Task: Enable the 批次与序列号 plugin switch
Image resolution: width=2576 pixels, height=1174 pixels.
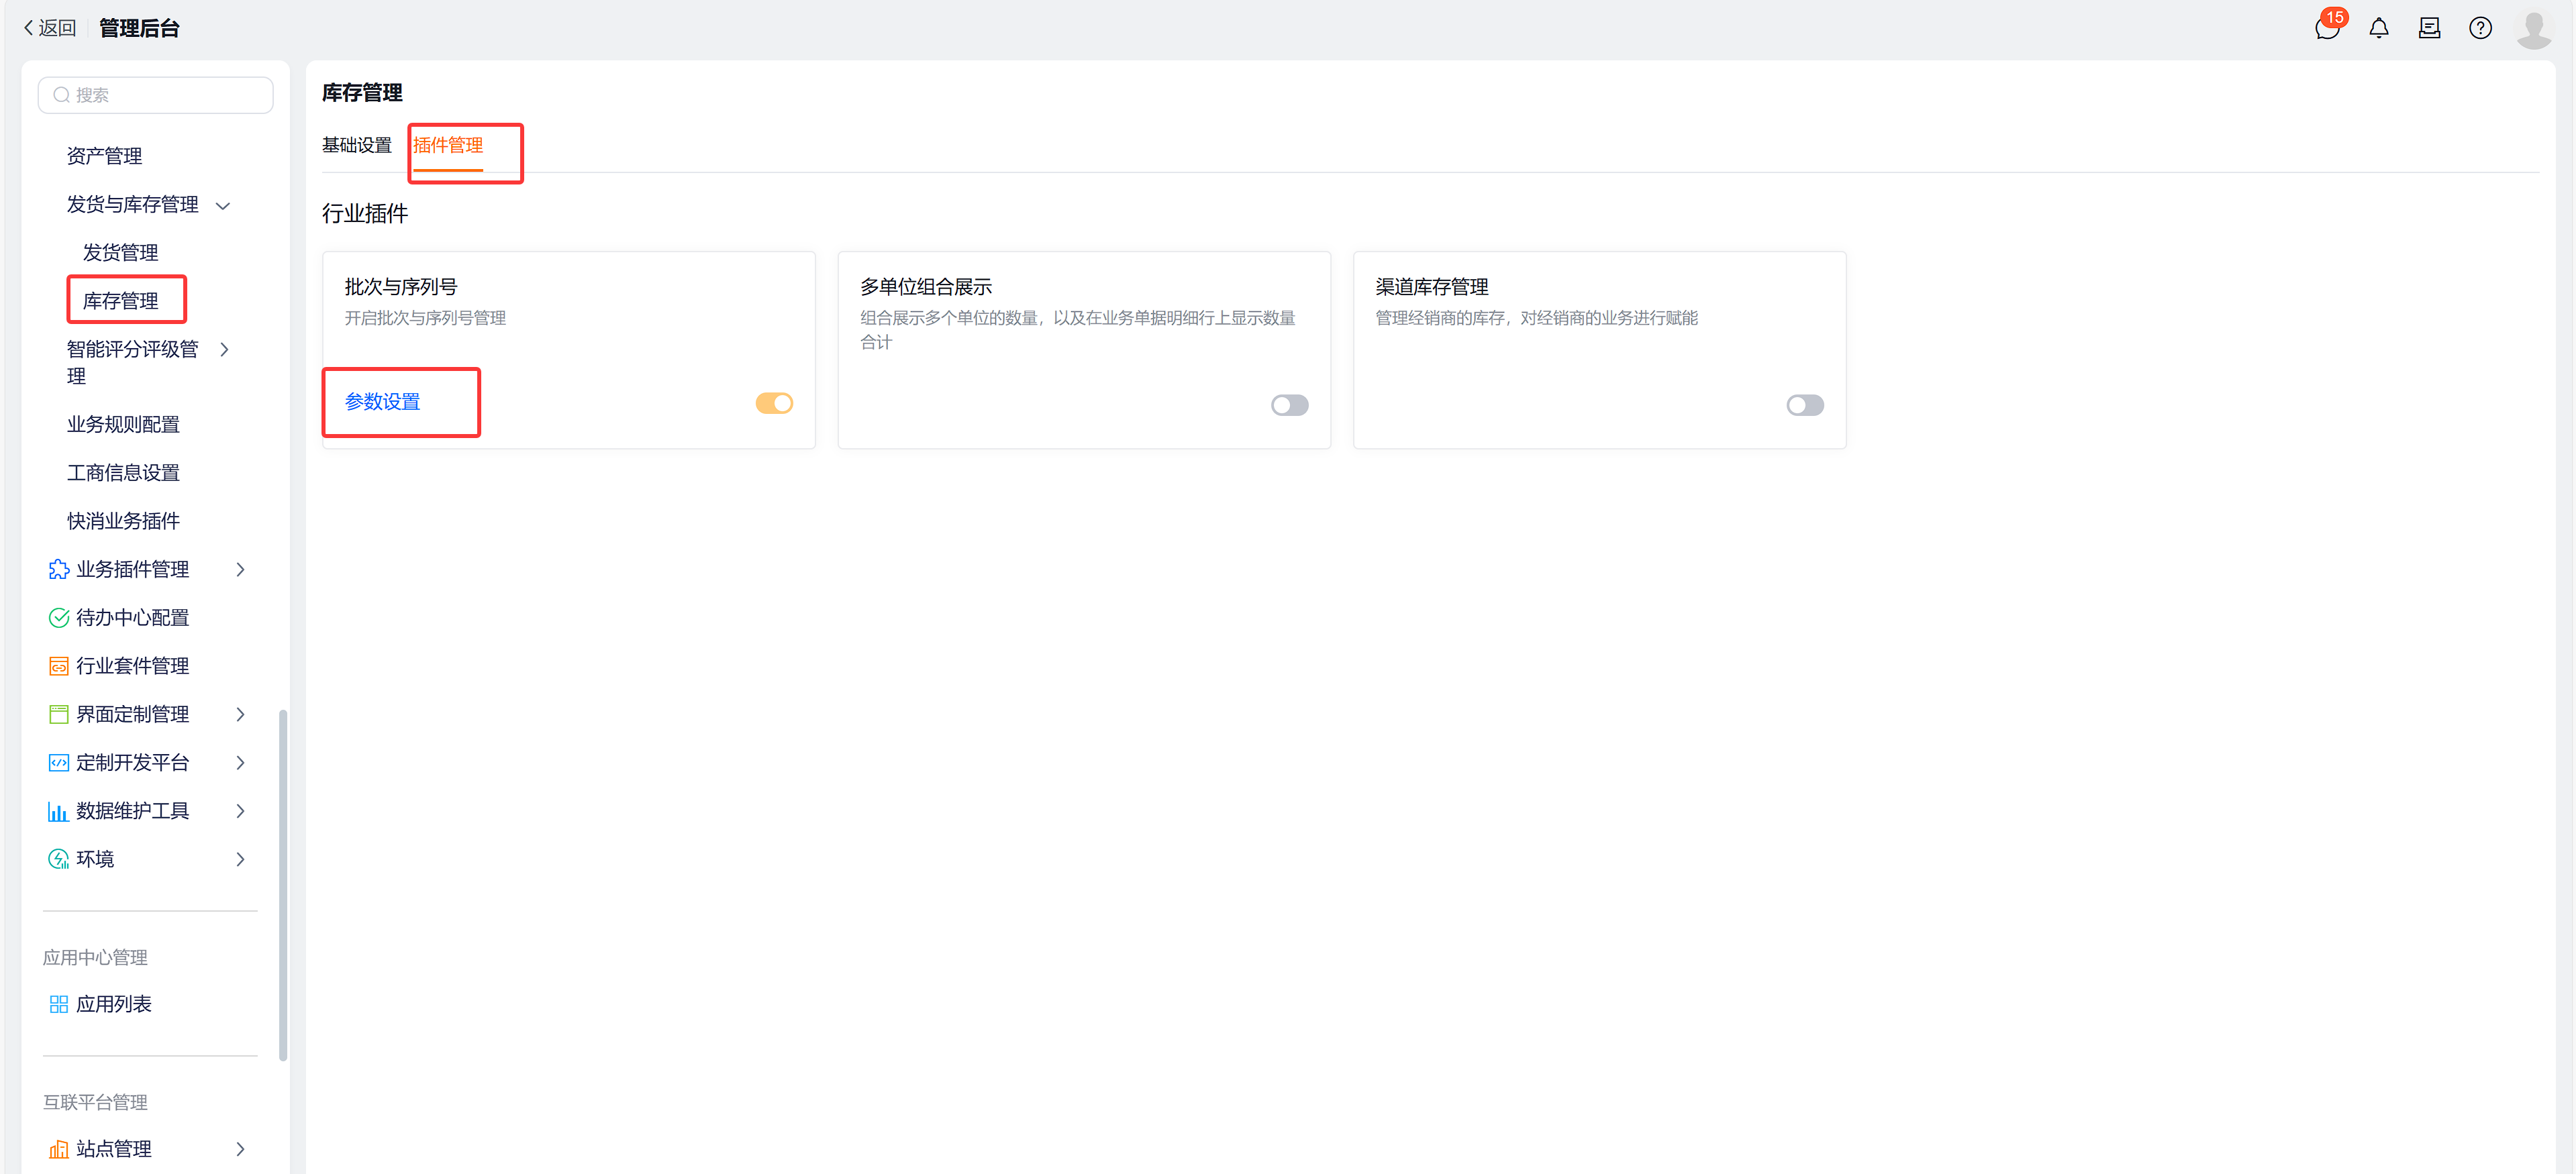Action: click(774, 404)
